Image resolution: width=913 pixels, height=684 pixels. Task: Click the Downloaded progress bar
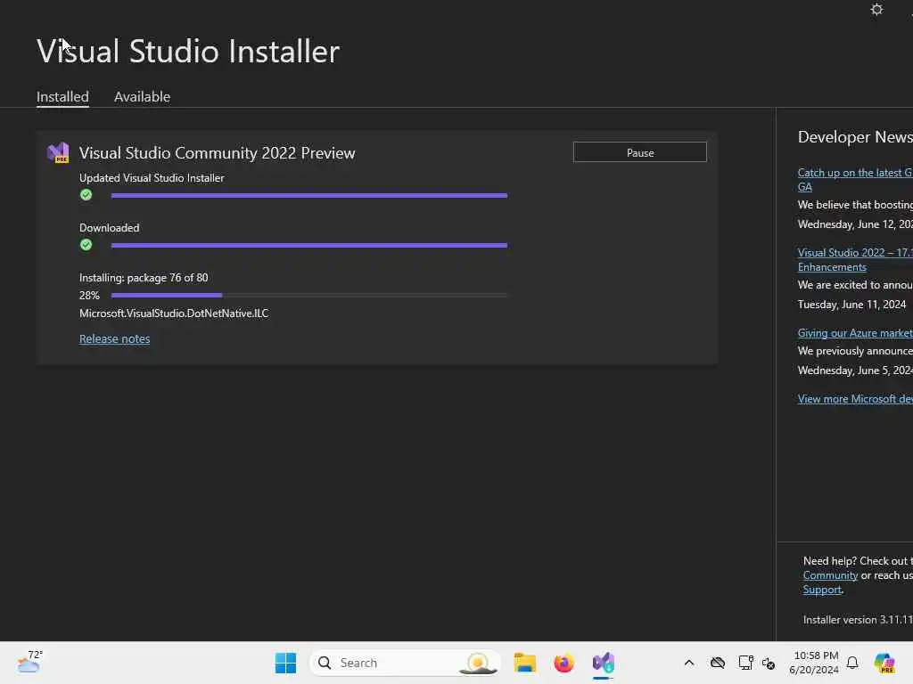pos(309,246)
